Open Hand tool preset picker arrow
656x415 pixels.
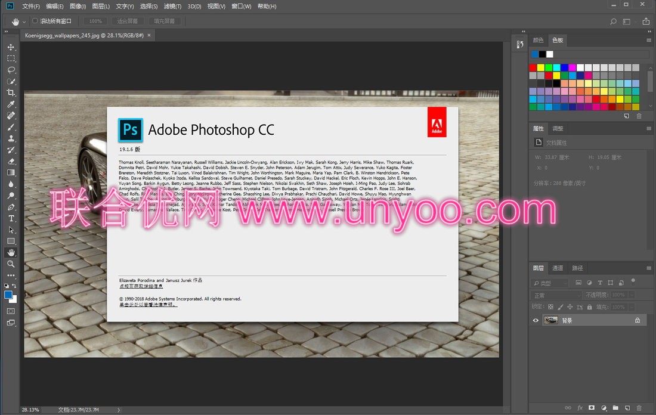coord(24,21)
